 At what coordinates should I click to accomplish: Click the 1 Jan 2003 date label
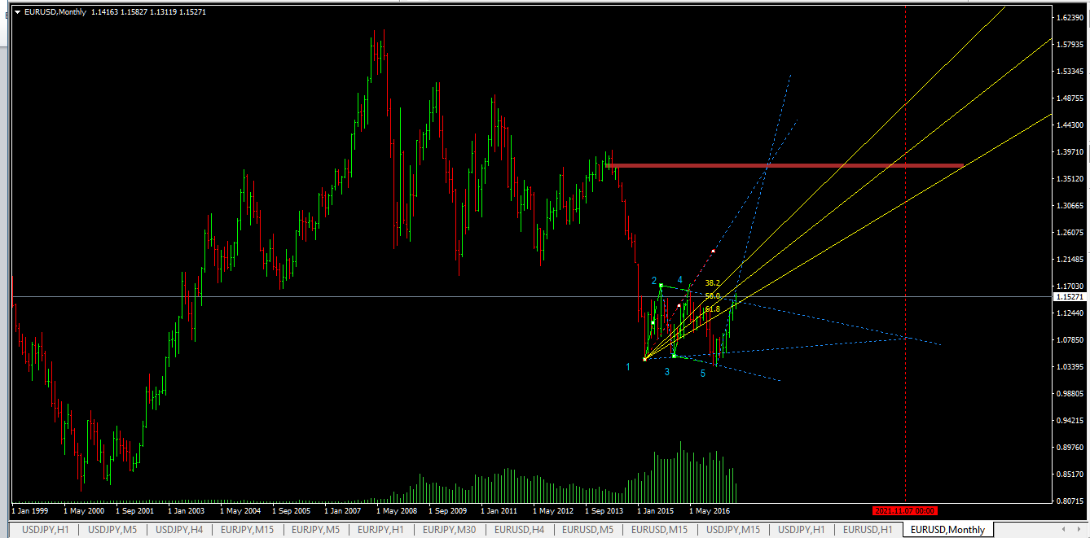[x=187, y=511]
